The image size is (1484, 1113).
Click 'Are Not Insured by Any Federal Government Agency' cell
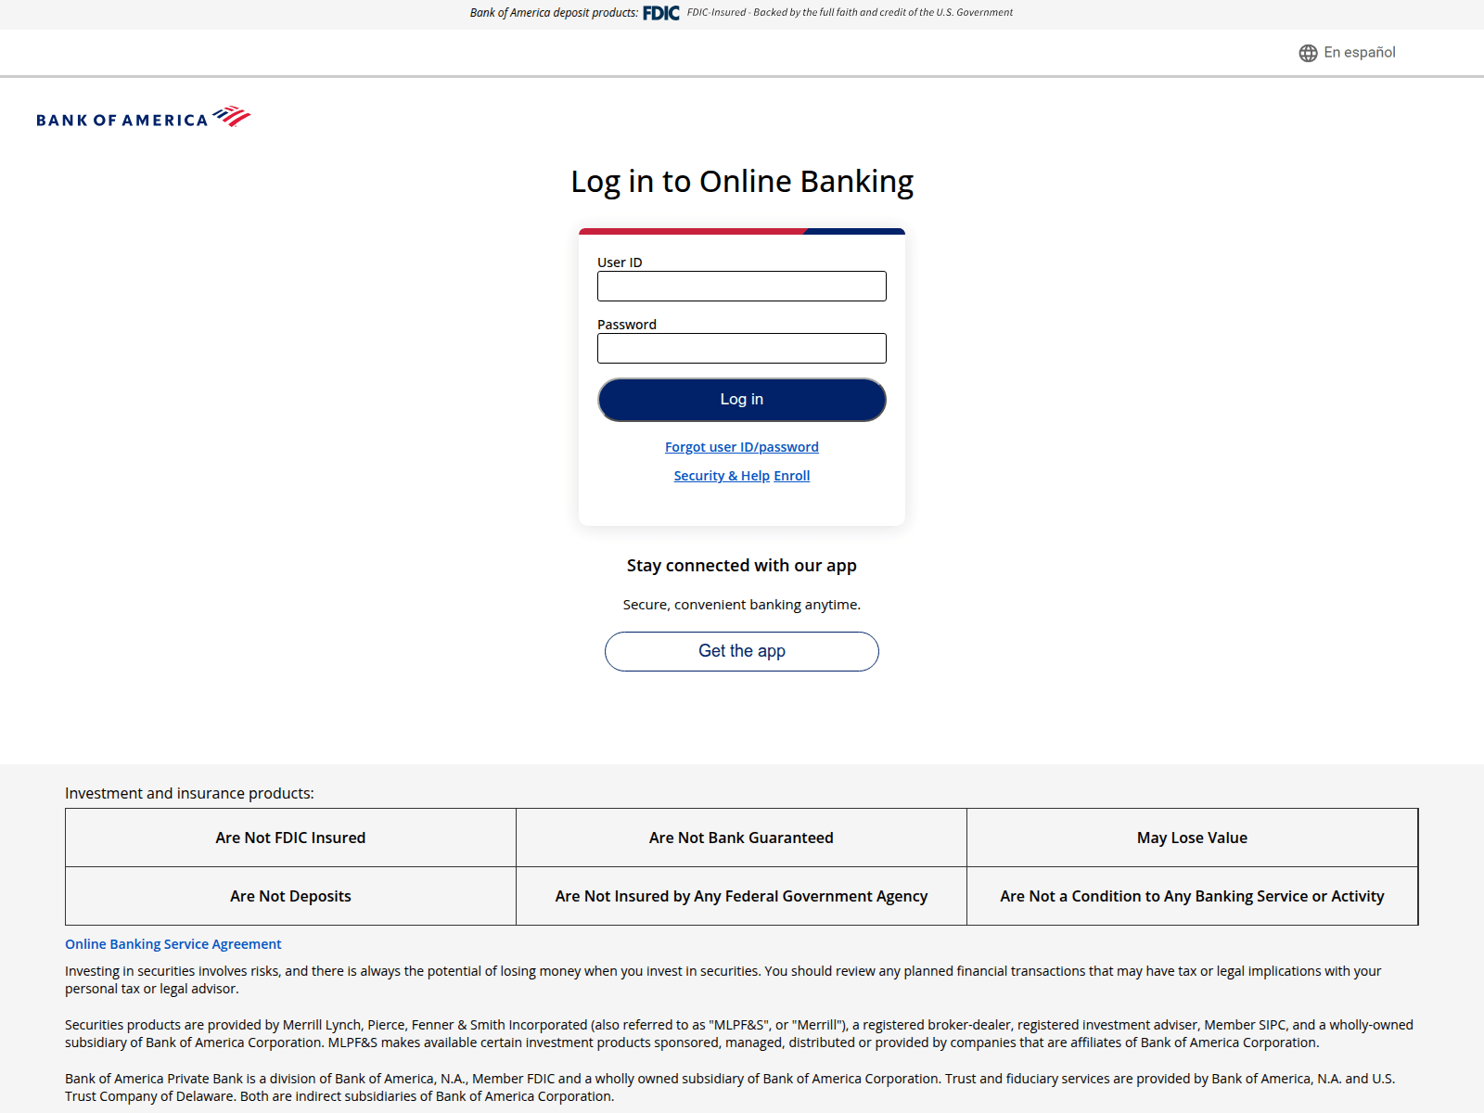tap(741, 896)
